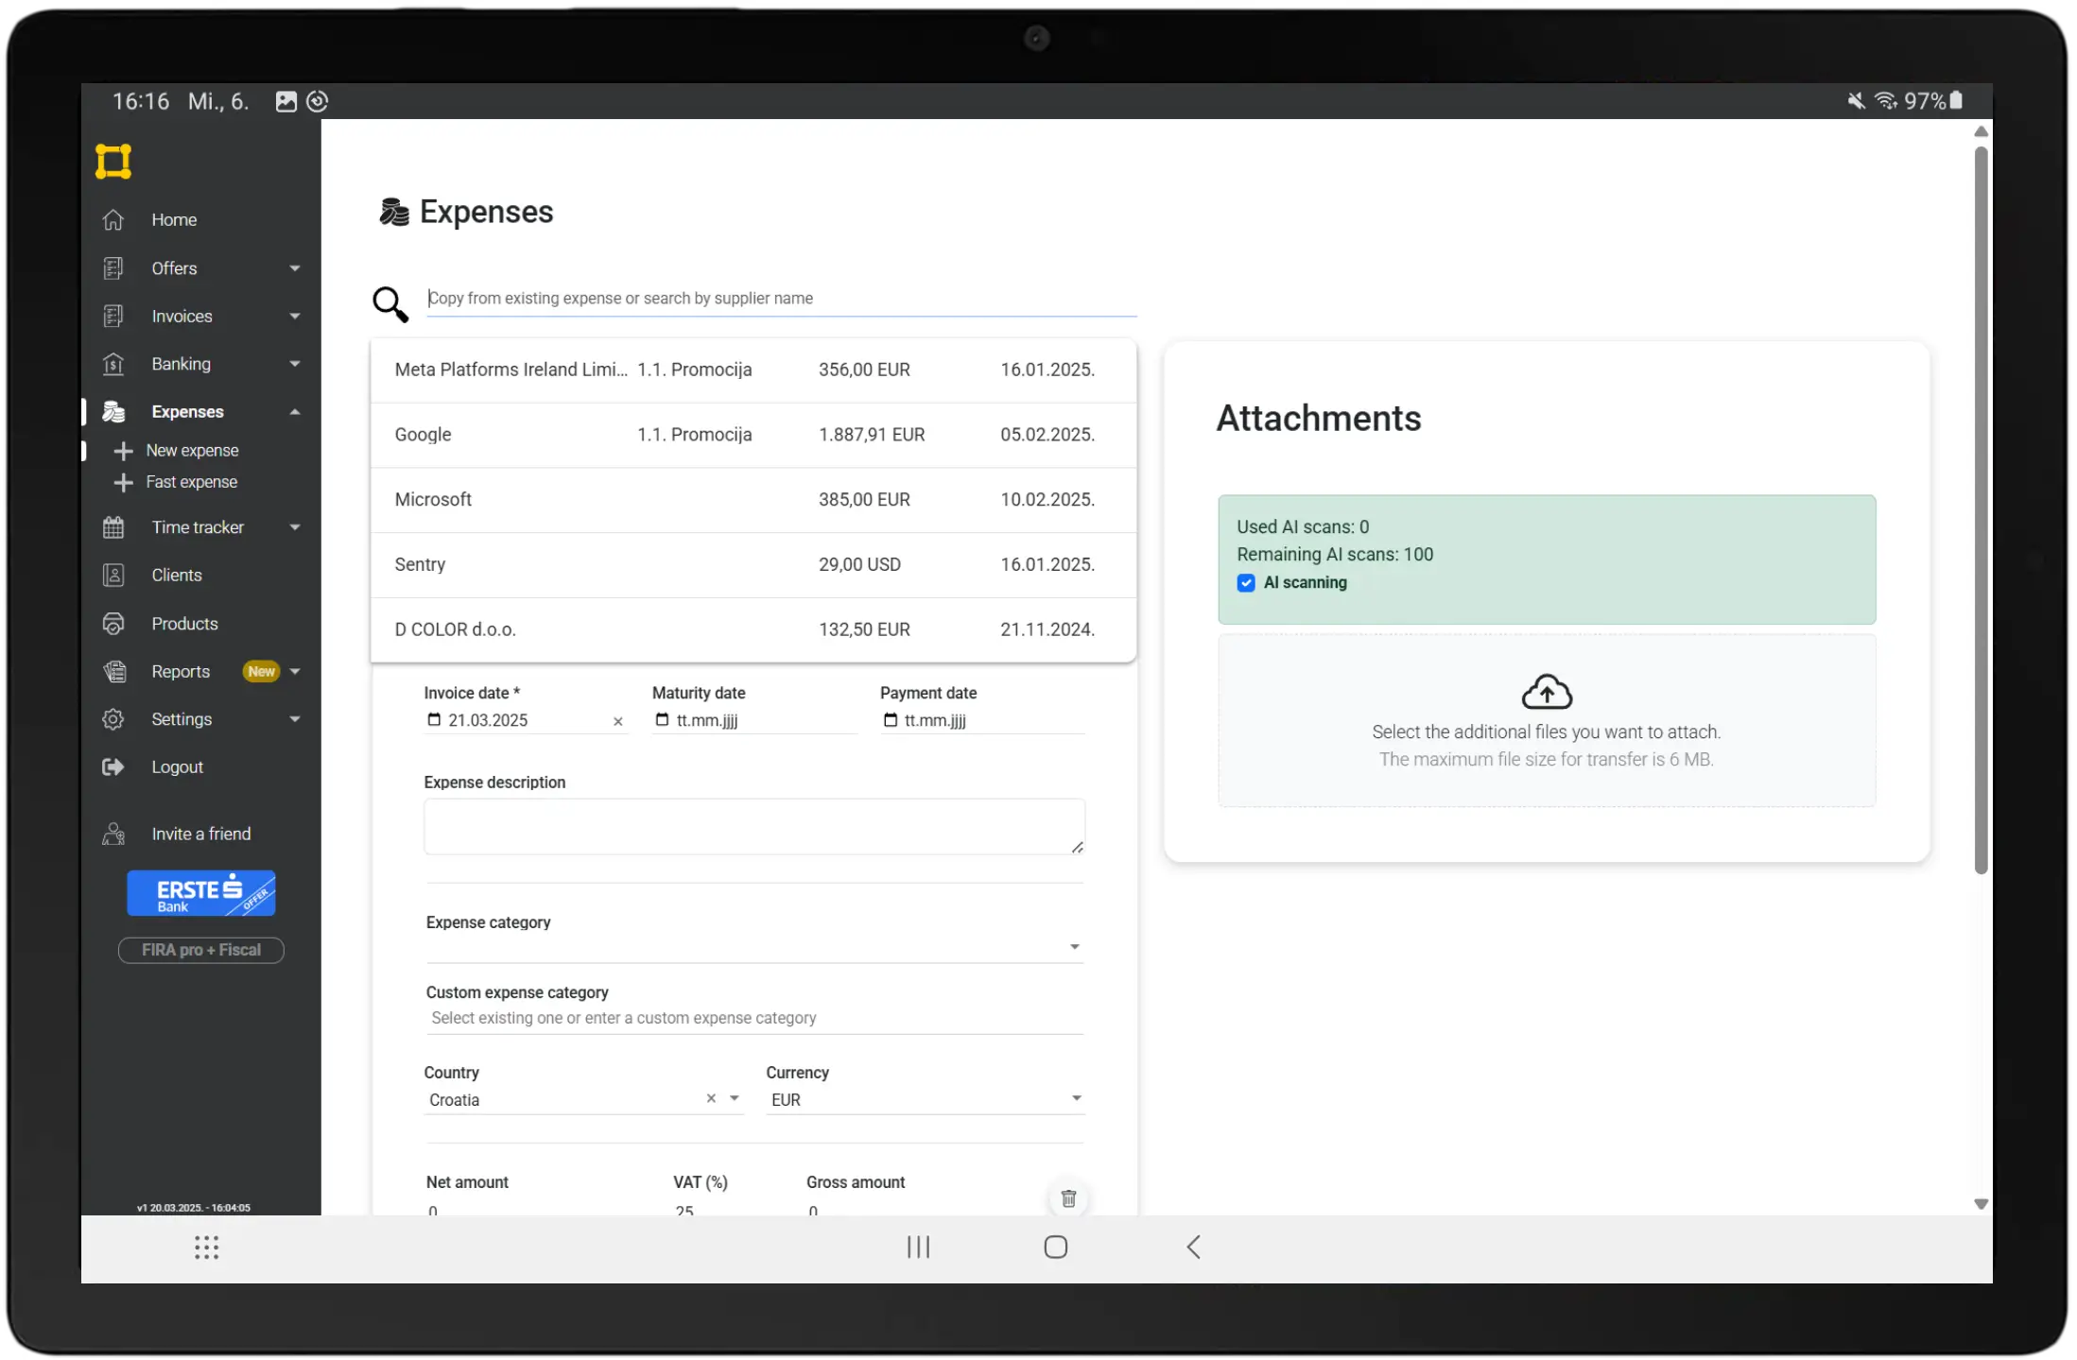Click the ERSTE Bank offer banner
This screenshot has width=2077, height=1360.
(x=201, y=894)
